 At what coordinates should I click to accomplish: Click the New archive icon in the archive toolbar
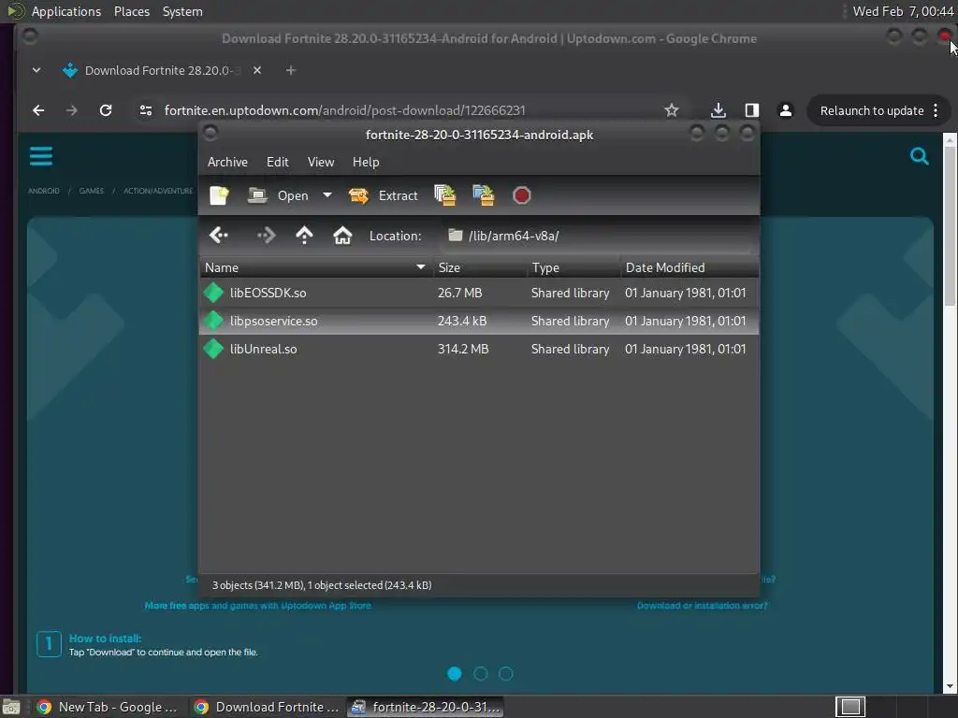point(219,195)
